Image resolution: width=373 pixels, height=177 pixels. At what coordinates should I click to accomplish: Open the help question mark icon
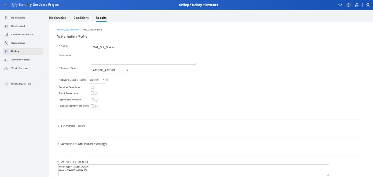pyautogui.click(x=348, y=5)
